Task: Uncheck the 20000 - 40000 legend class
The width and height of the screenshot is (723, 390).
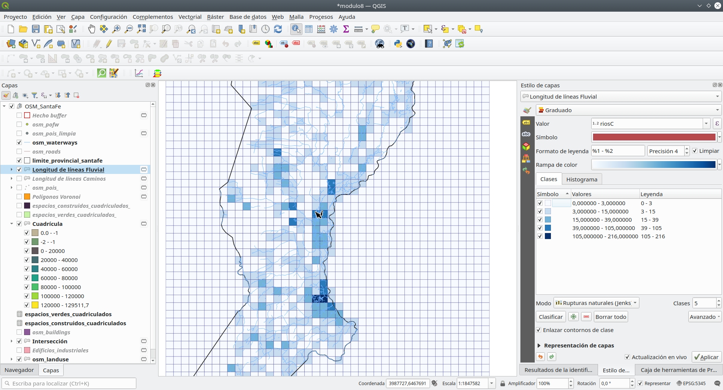Action: (27, 260)
